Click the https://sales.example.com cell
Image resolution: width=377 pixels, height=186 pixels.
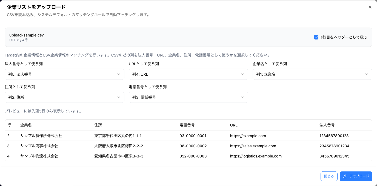click(253, 146)
